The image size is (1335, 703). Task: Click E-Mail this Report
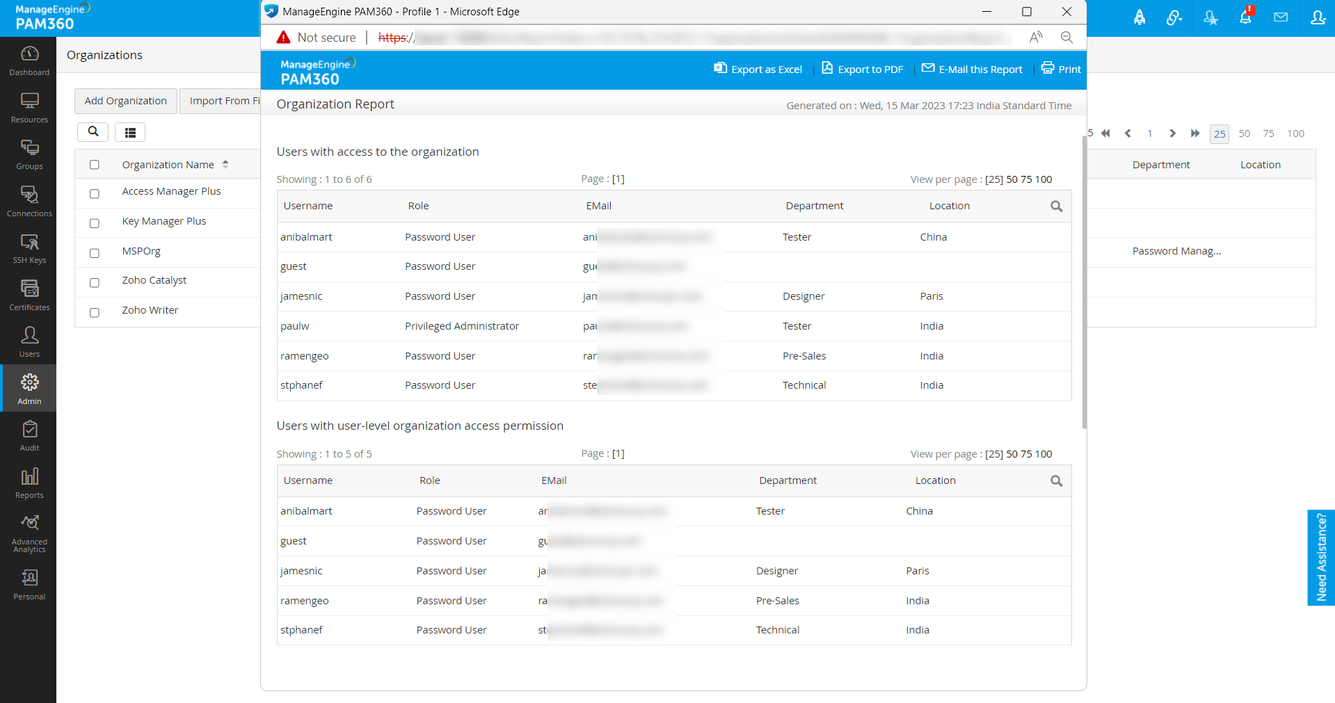click(972, 69)
